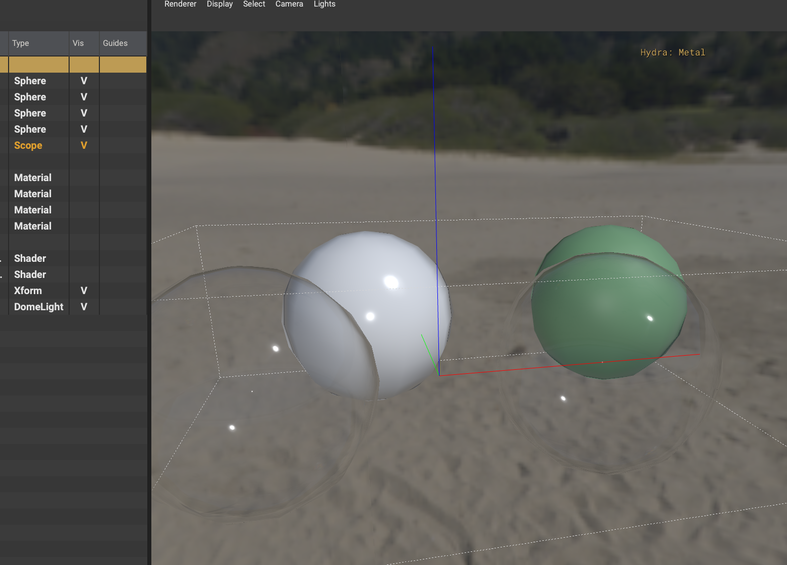Open the Display menu
Viewport: 787px width, 565px height.
coord(219,4)
